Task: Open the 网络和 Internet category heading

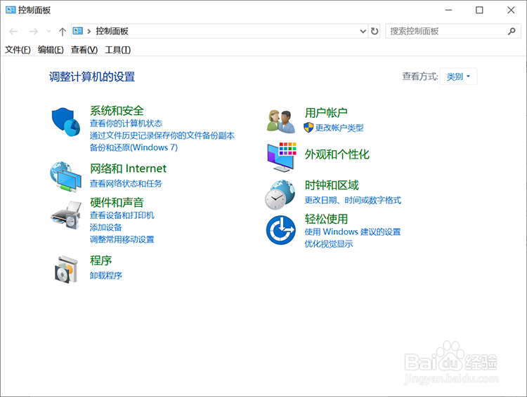Action: 128,168
